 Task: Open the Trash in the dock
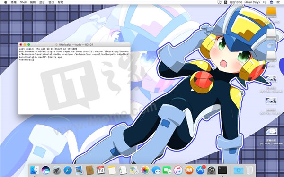[249, 170]
